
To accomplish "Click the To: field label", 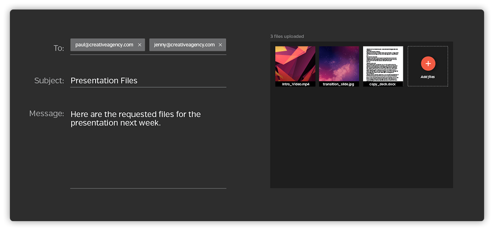I will click(x=58, y=48).
